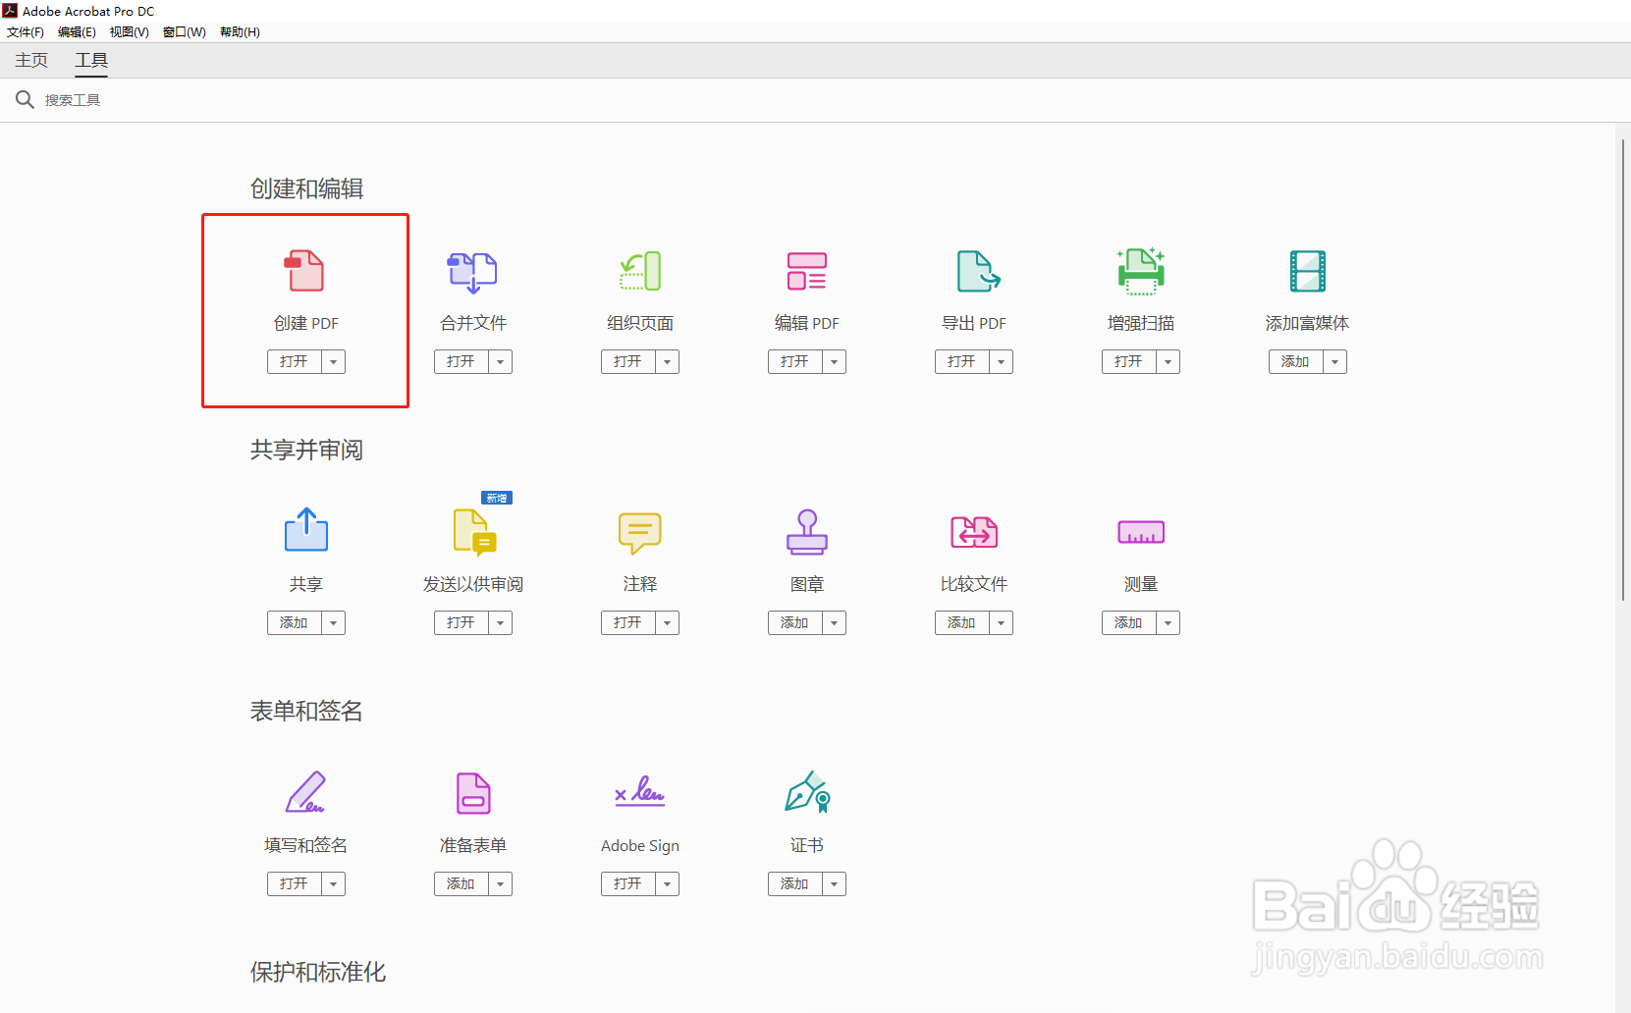Image resolution: width=1631 pixels, height=1013 pixels.
Task: Open the 帮助(H) menu
Action: (x=240, y=32)
